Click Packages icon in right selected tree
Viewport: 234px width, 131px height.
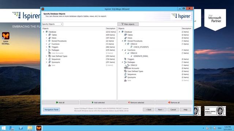pyautogui.click(x=125, y=62)
